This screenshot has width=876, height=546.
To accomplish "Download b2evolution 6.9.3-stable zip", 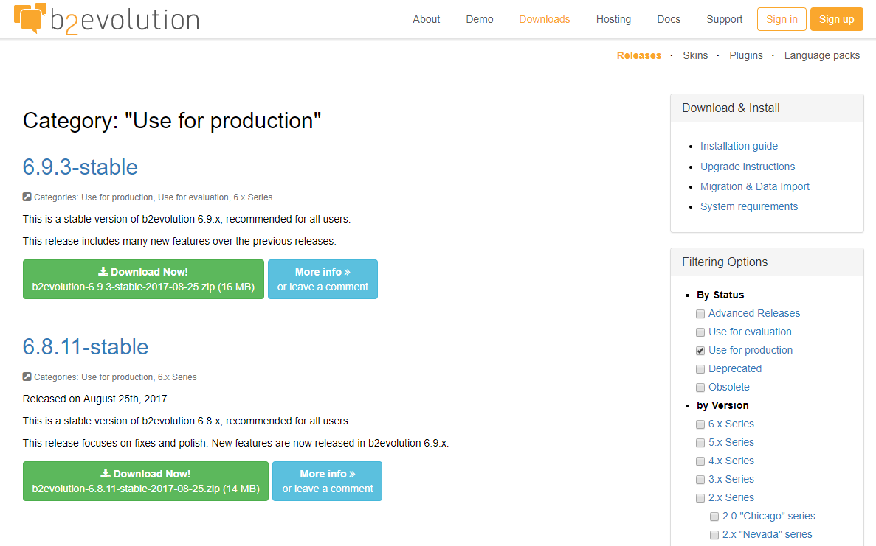I will 144,279.
